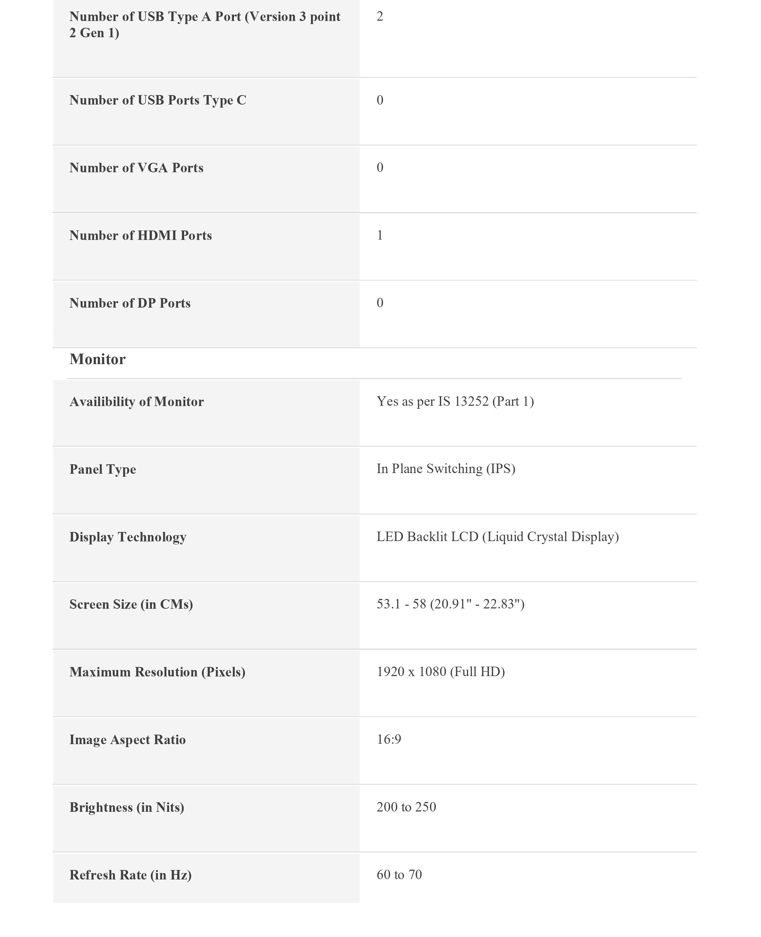Click the 'Number of DP Ports' label
761x937 pixels.
coord(130,303)
